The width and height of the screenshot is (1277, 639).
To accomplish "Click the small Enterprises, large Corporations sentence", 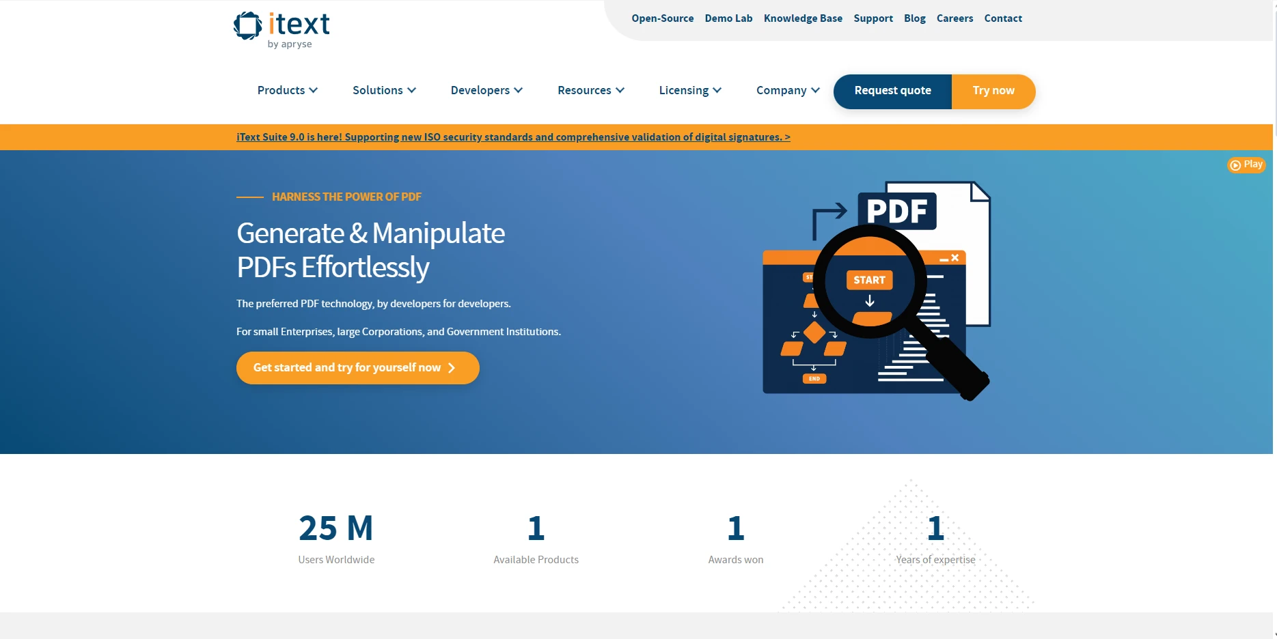I will coord(398,332).
